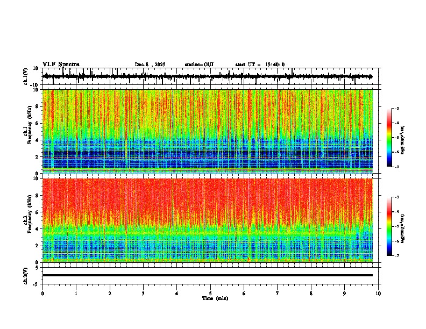Click the time axis tick label '0'
This screenshot has width=426, height=329.
(42, 294)
